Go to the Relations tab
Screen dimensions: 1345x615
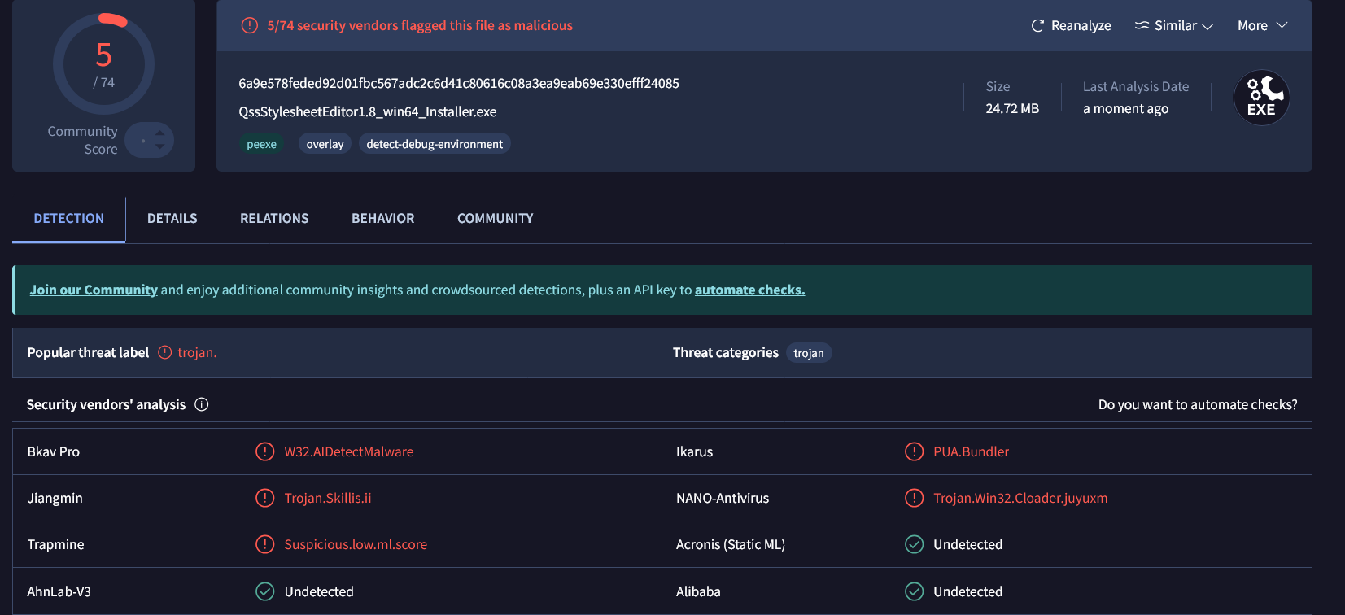[x=274, y=218]
